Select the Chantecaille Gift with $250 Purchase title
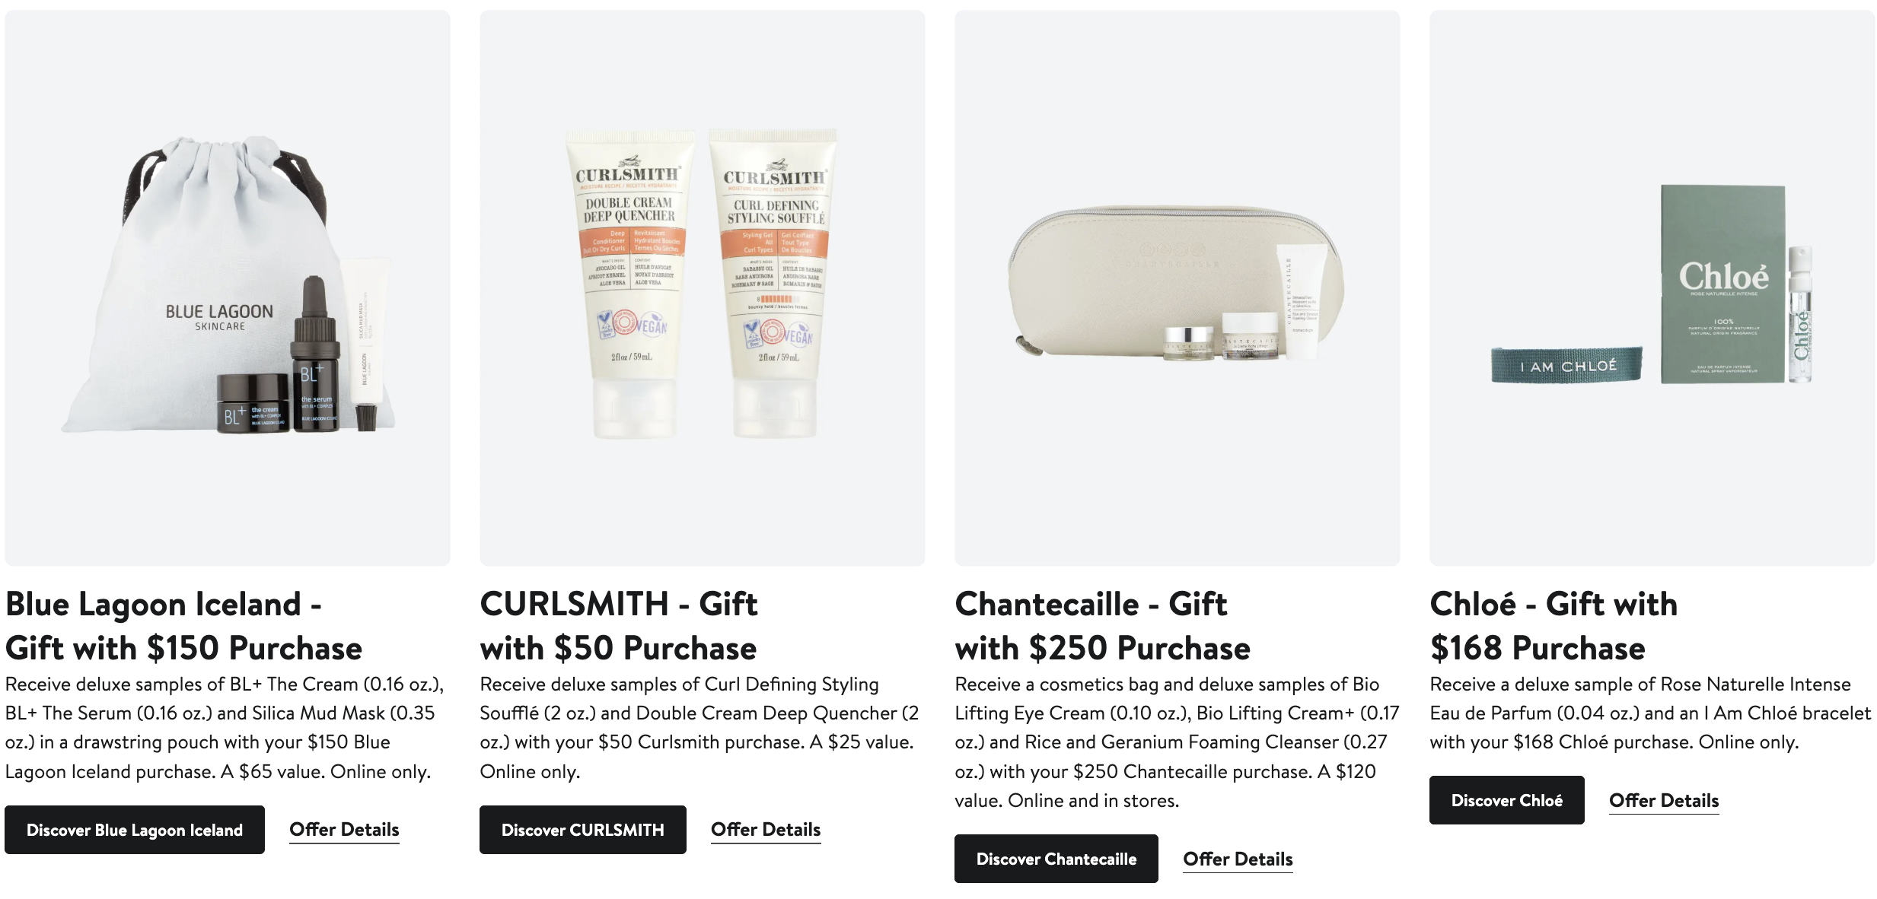Image resolution: width=1877 pixels, height=899 pixels. pos(1102,626)
